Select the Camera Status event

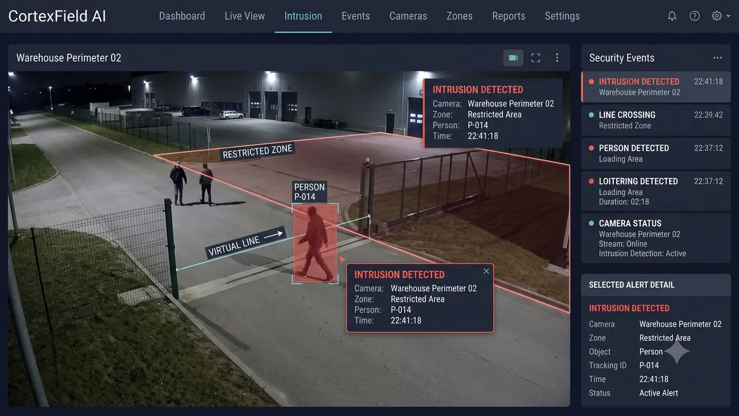[x=656, y=238]
